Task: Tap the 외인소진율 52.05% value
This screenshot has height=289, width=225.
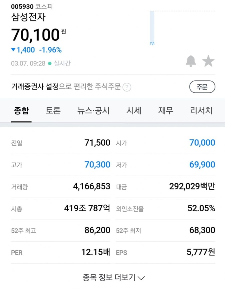Action: click(201, 208)
